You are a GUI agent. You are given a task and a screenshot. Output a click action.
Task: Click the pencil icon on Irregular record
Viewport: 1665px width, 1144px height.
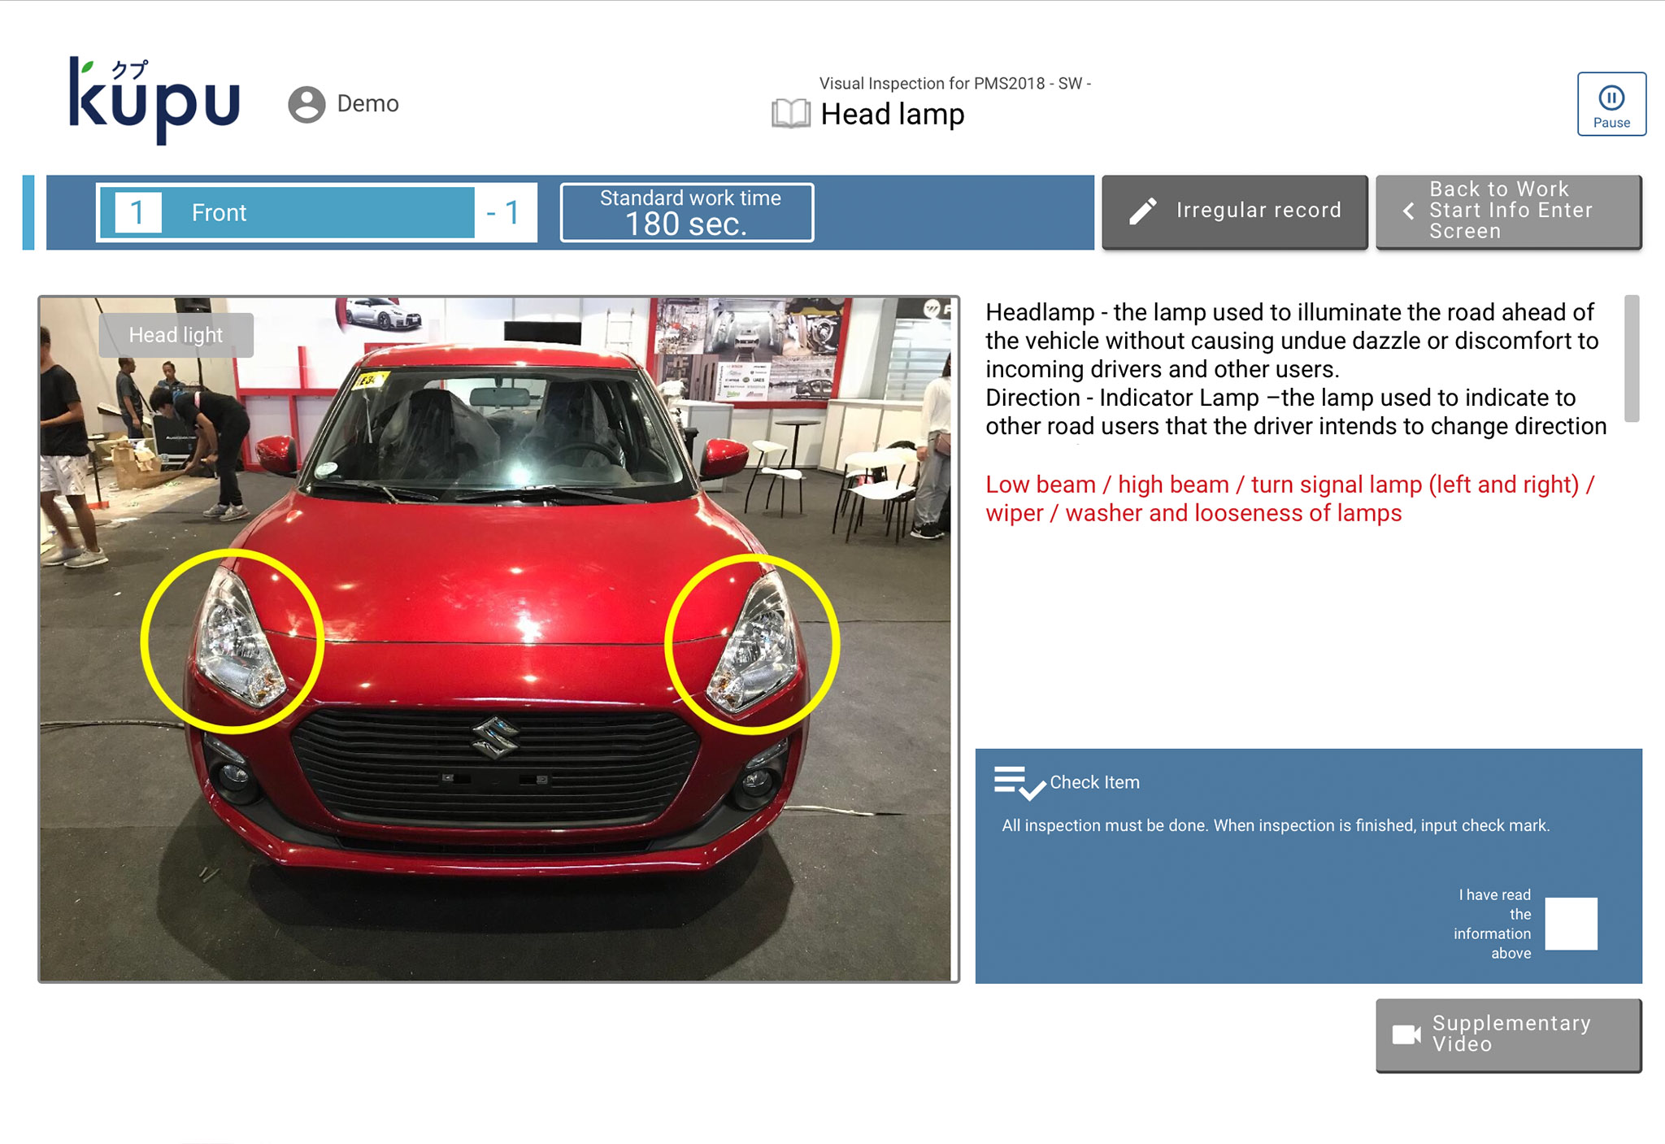click(x=1143, y=211)
